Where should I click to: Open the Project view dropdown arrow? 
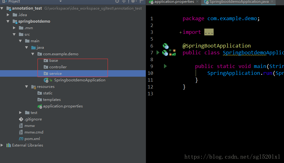click(60, 1)
